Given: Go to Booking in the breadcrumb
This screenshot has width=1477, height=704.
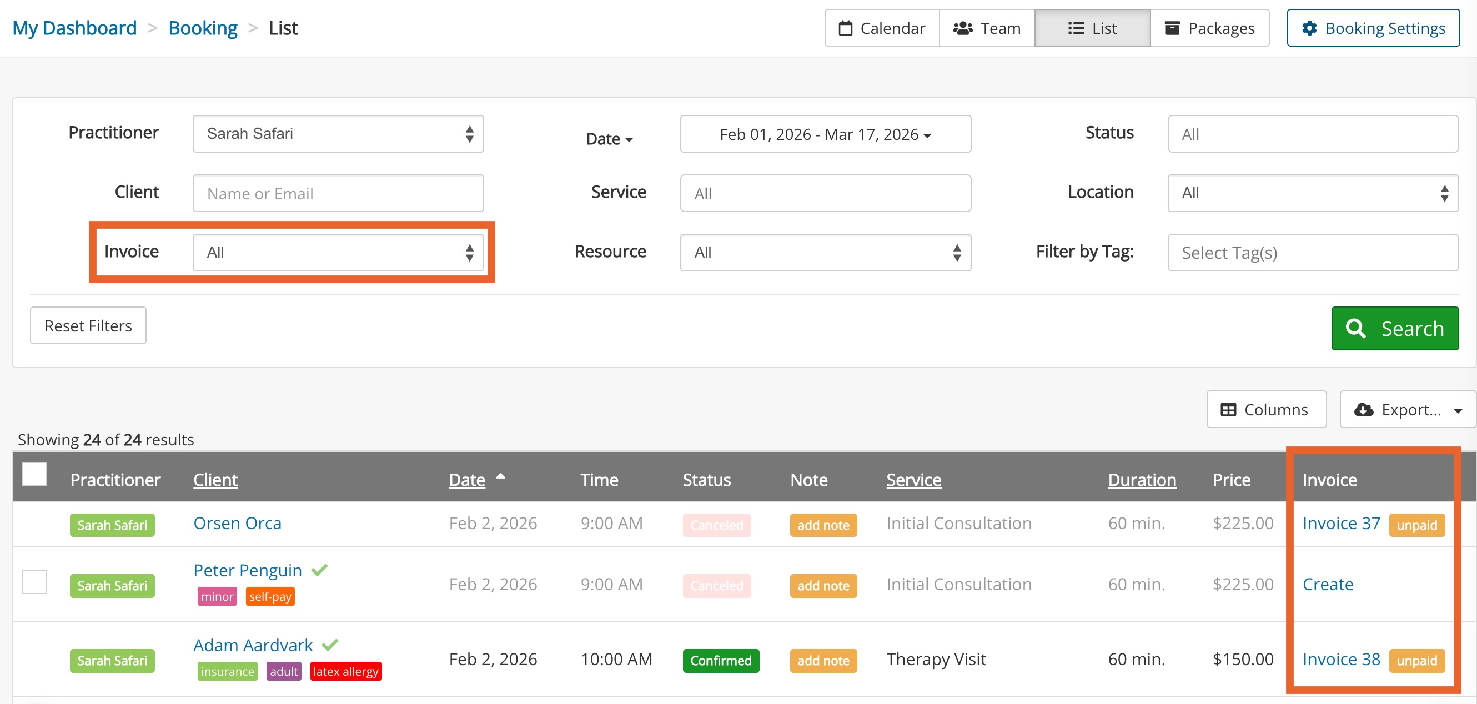Looking at the screenshot, I should pos(203,28).
